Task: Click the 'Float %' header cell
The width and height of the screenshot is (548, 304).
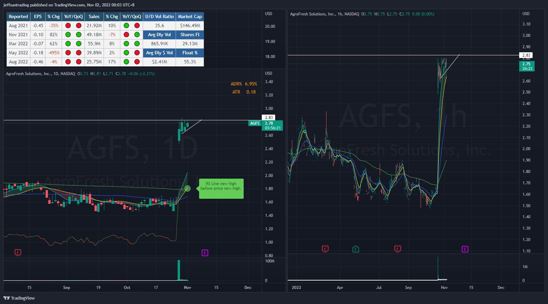Action: [190, 53]
